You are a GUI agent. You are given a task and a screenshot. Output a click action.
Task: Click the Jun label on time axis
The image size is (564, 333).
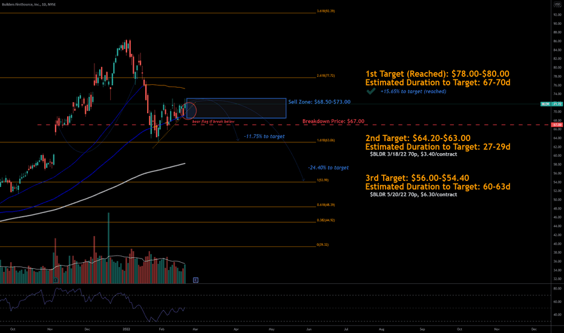309,329
